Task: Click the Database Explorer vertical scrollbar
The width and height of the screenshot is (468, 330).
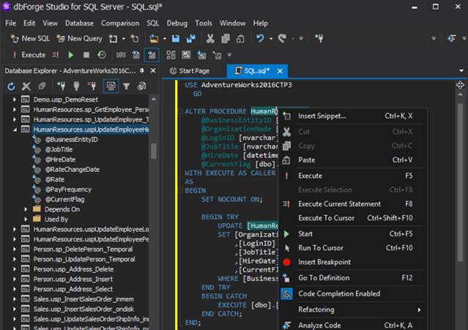Action: click(x=154, y=149)
